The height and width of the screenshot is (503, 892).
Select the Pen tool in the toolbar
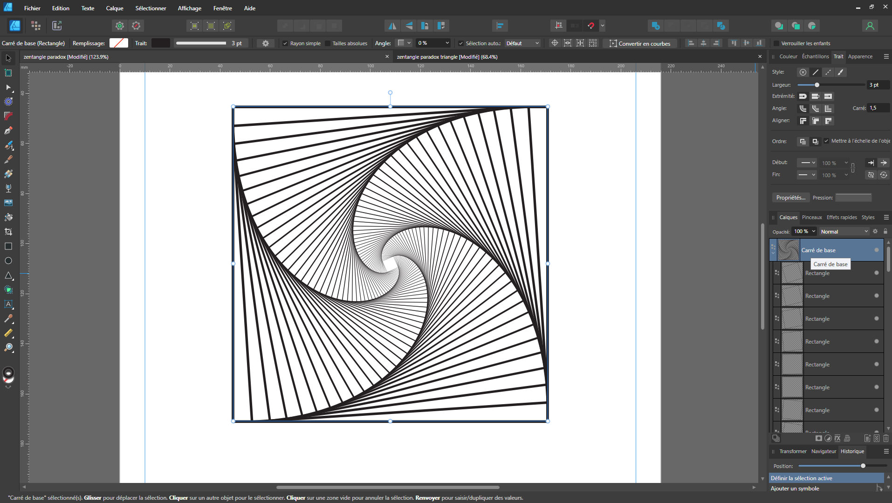tap(8, 131)
